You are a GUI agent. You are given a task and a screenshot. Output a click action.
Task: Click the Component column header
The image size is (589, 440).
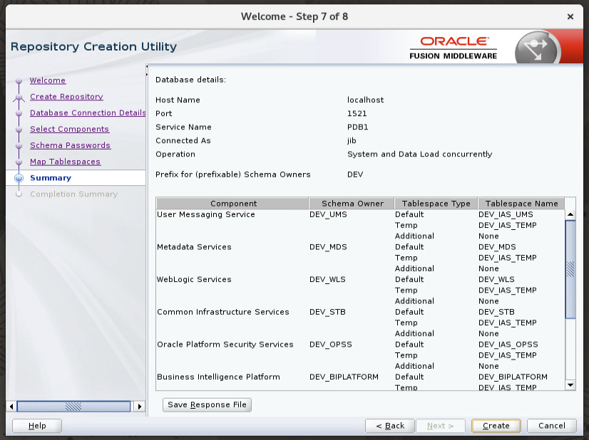[233, 204]
